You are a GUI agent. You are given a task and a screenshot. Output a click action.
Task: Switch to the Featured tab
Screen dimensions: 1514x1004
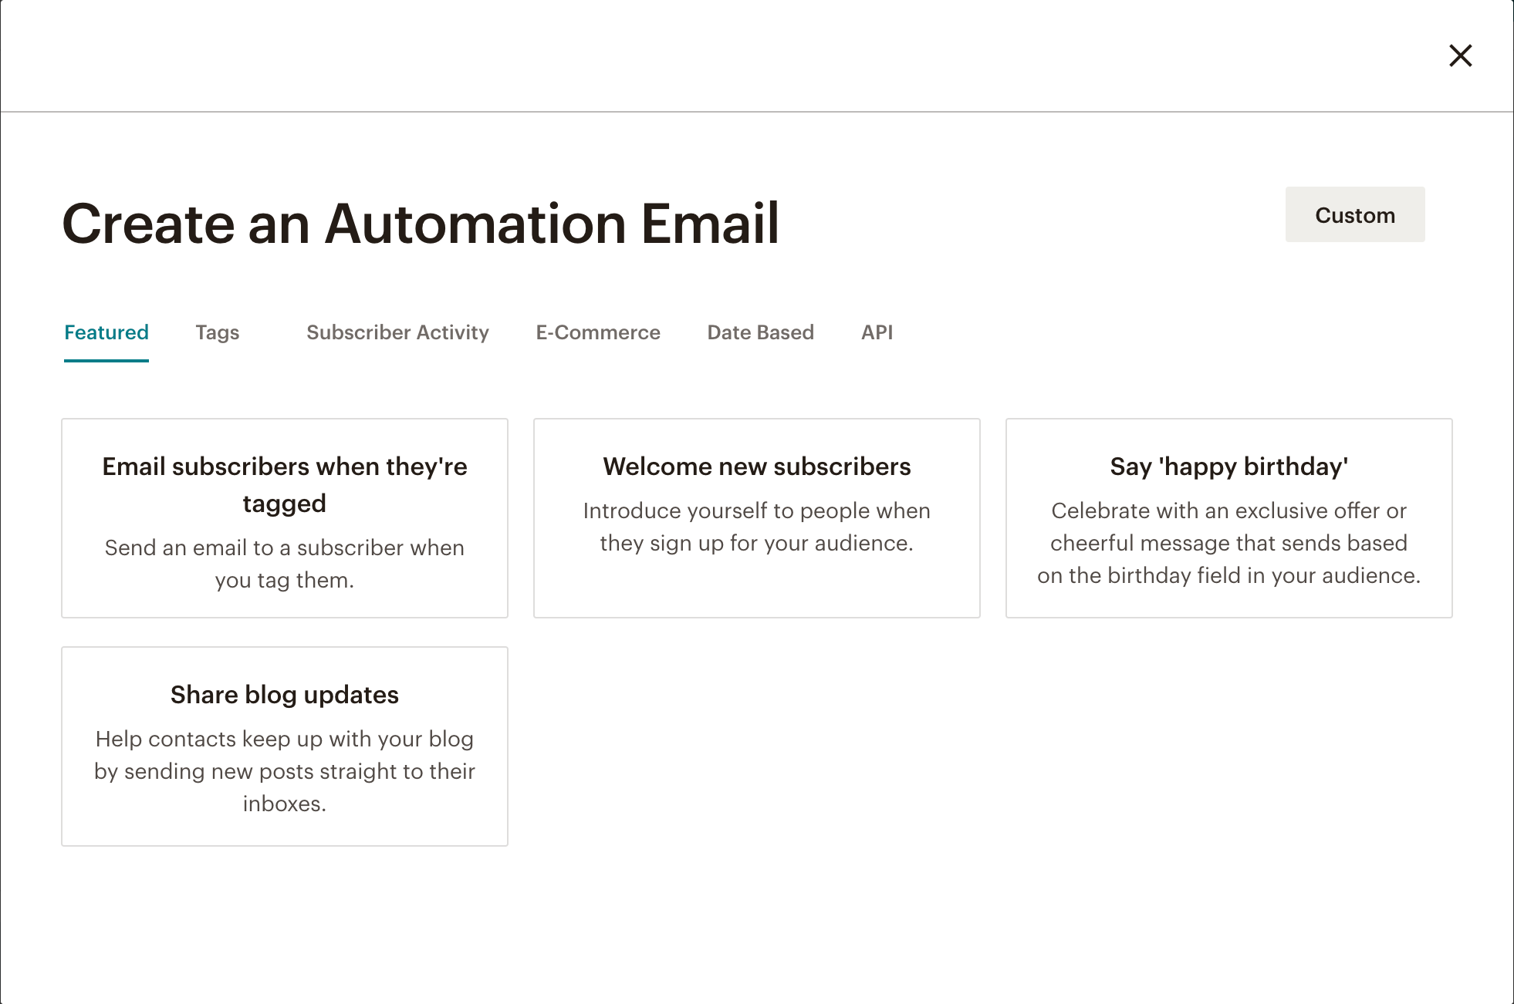click(106, 332)
